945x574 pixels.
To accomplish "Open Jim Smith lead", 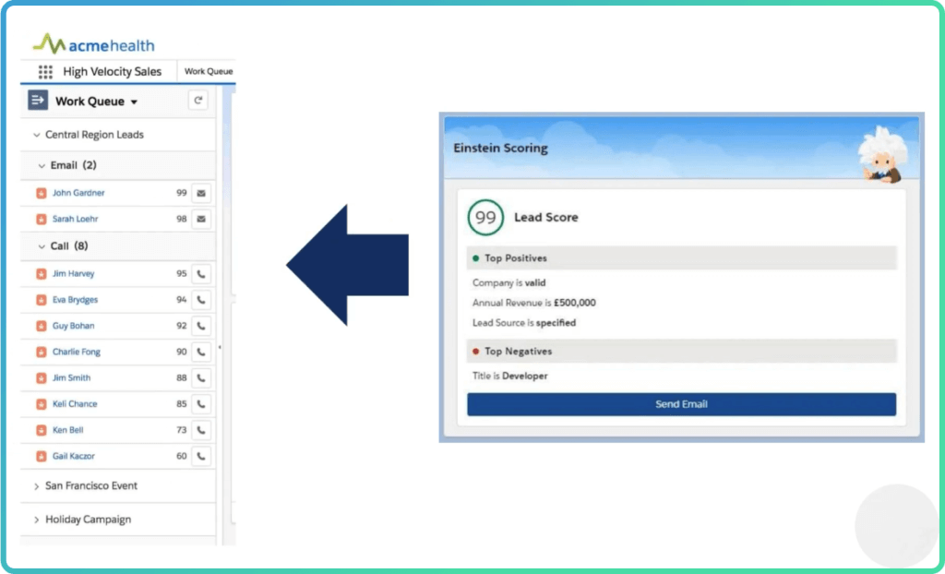I will (71, 378).
